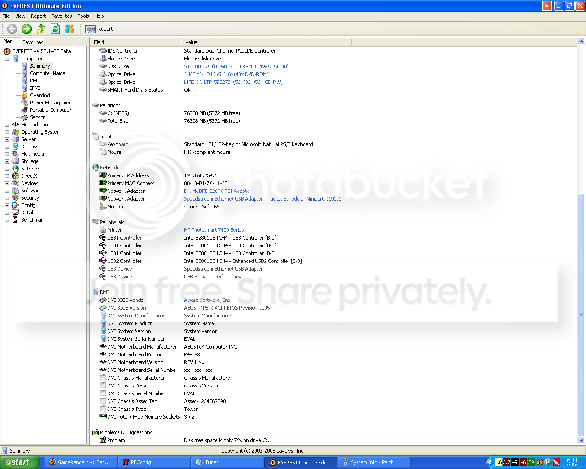Image resolution: width=586 pixels, height=469 pixels.
Task: Open the HP Photosmart 7400 Series link
Action: (x=214, y=230)
